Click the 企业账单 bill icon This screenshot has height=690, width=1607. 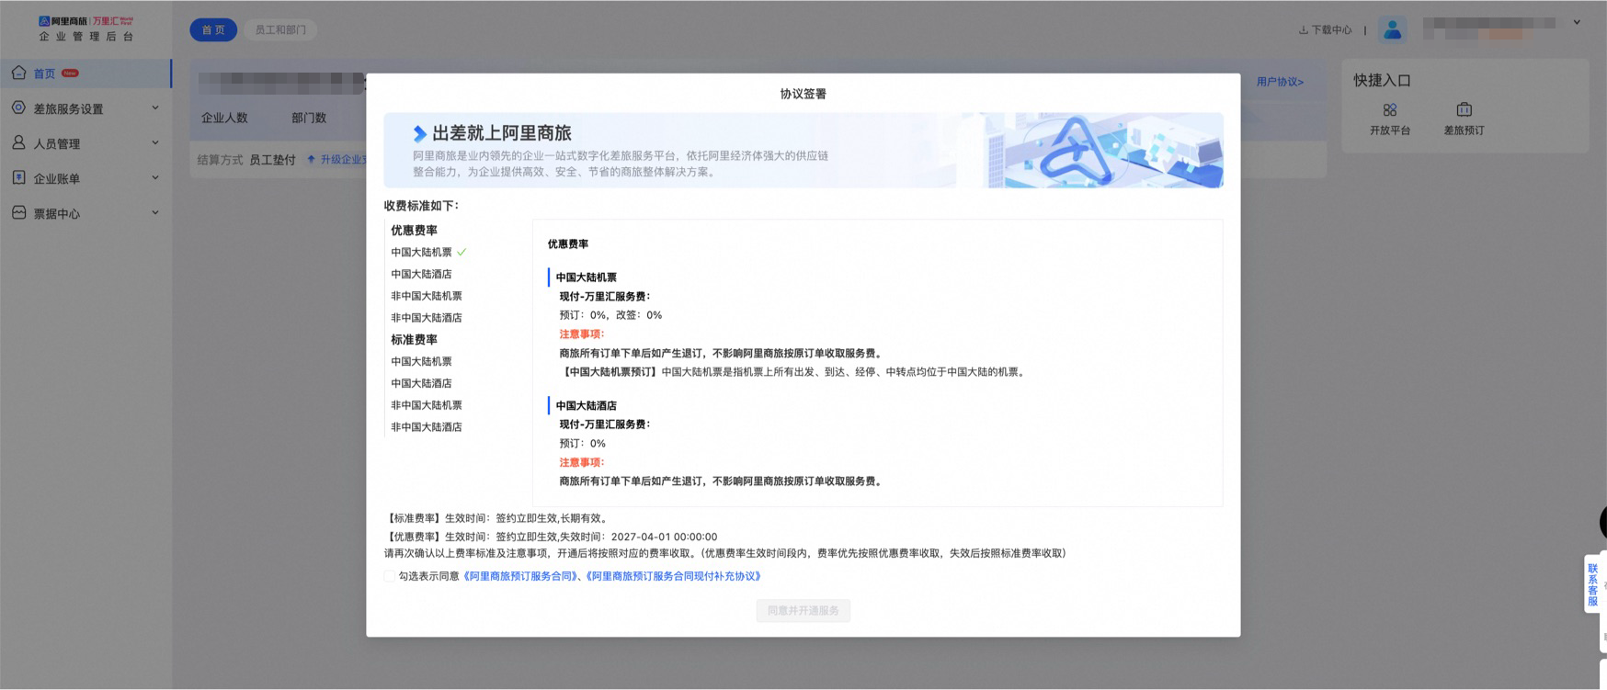click(18, 177)
